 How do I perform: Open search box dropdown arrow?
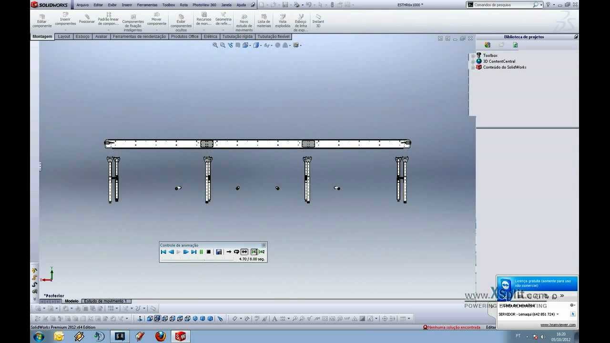541,5
